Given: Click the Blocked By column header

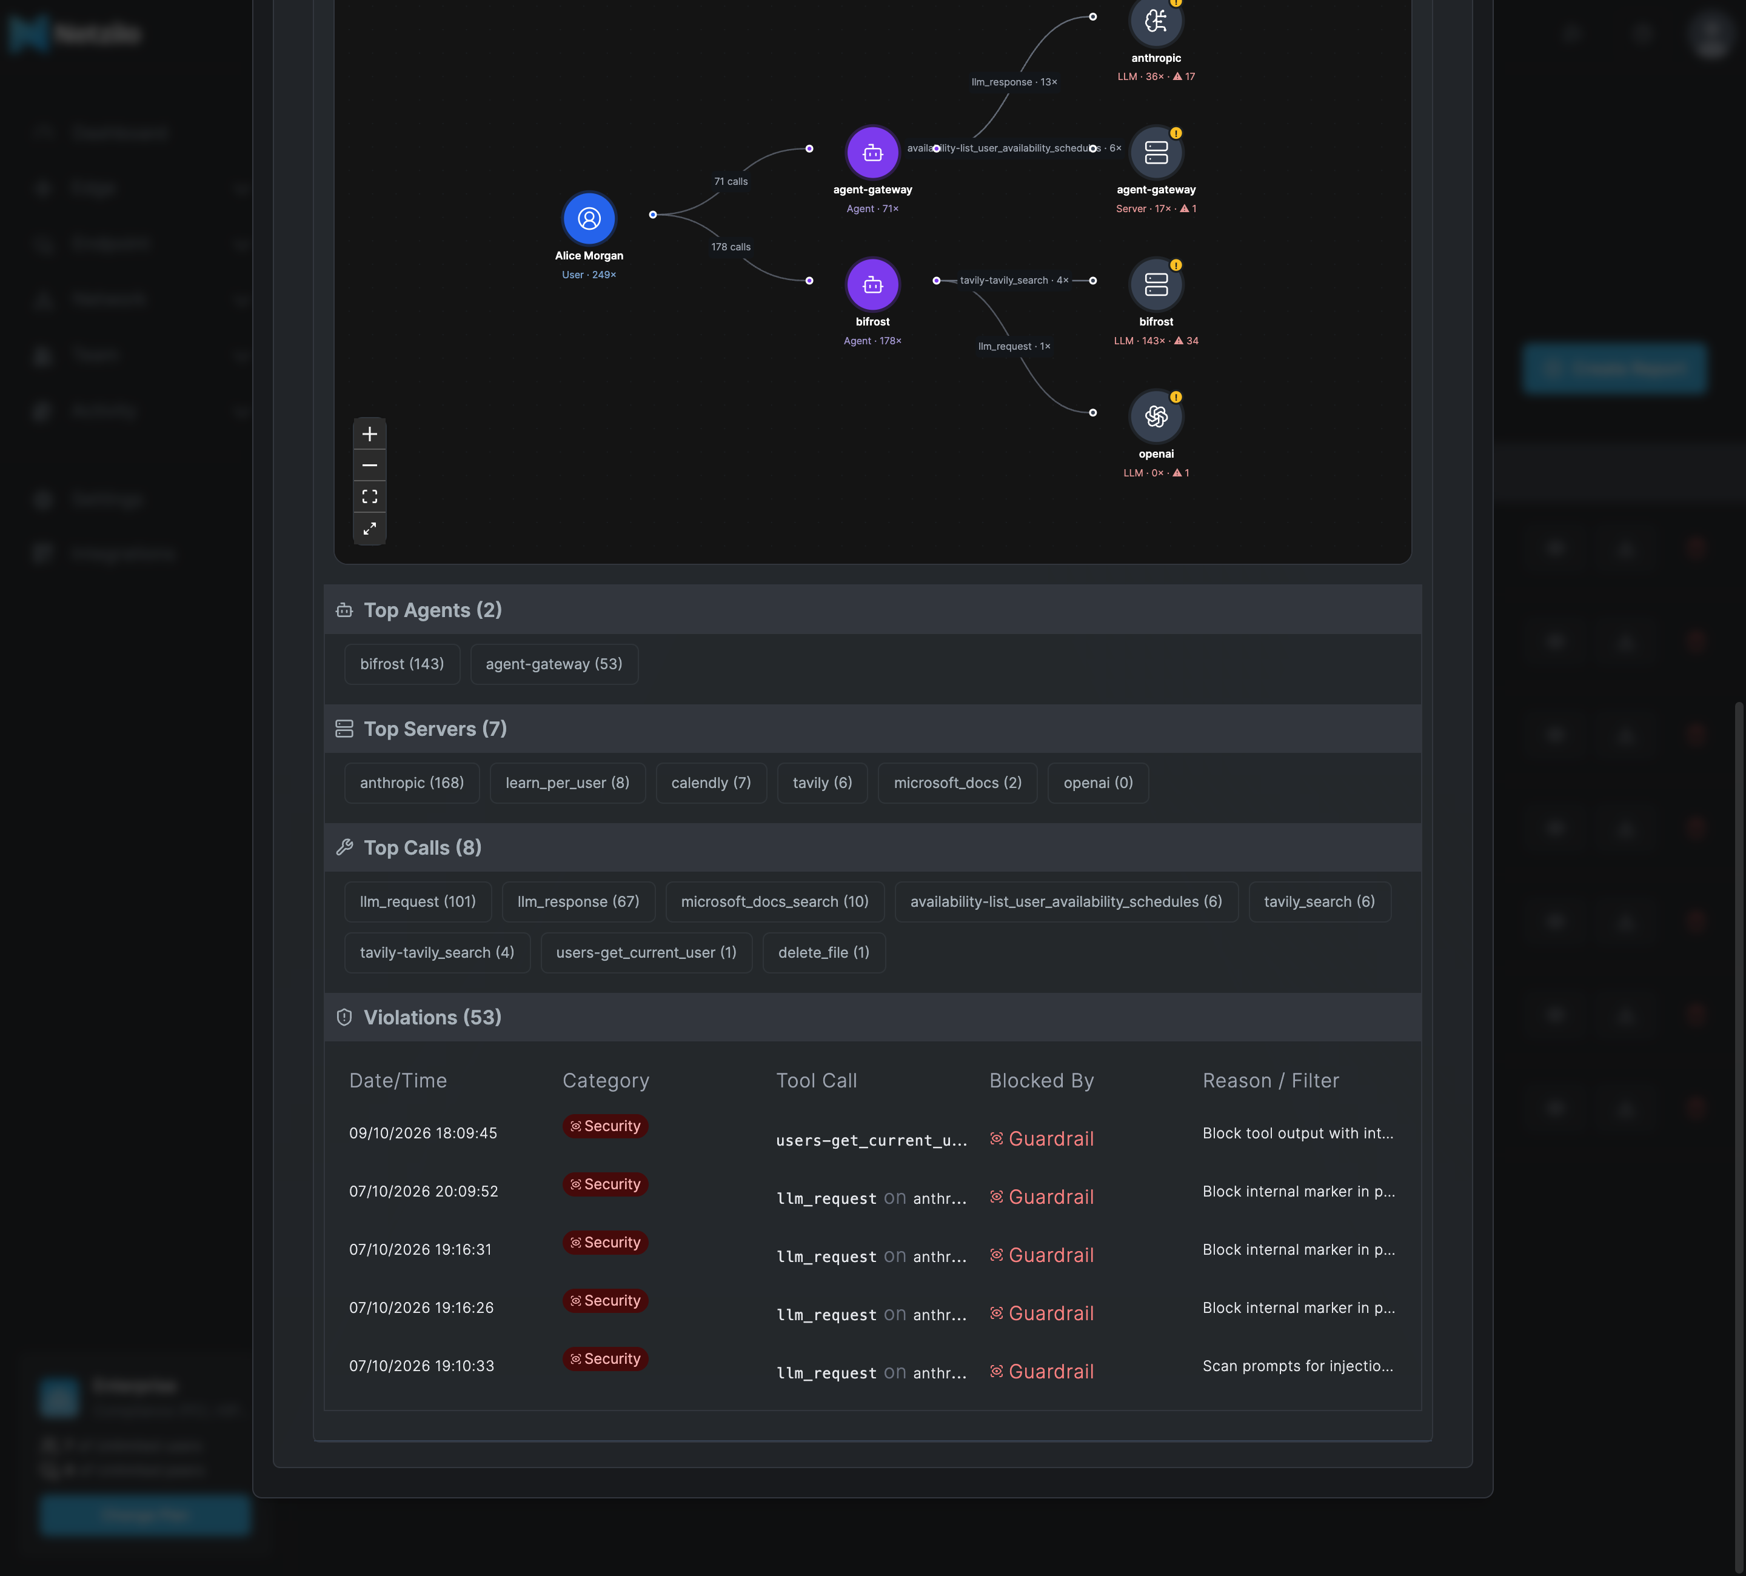Looking at the screenshot, I should [1042, 1081].
